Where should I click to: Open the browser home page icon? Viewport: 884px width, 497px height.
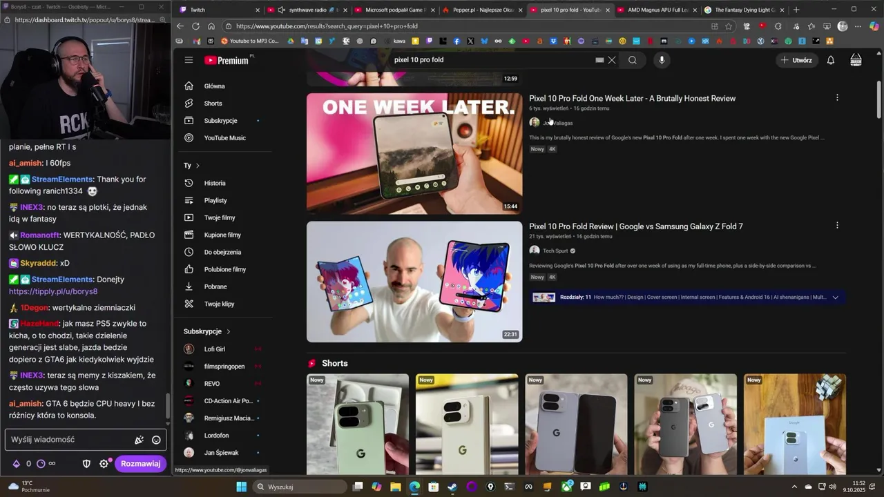coord(211,26)
